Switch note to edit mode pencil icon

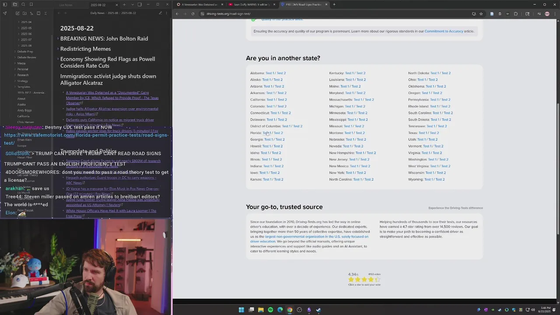(x=160, y=13)
